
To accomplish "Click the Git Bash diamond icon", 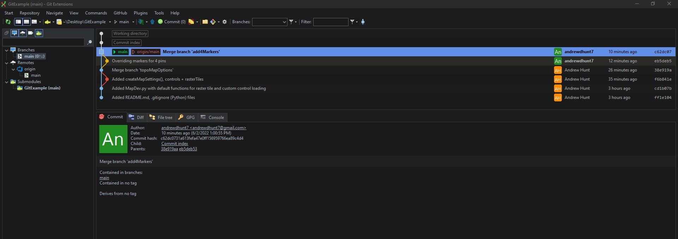I will (213, 22).
